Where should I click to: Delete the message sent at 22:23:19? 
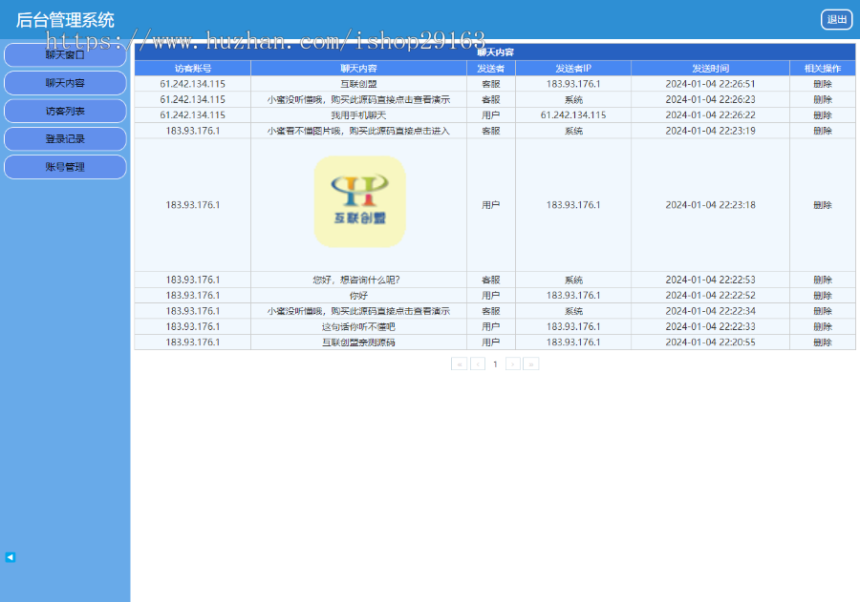823,131
